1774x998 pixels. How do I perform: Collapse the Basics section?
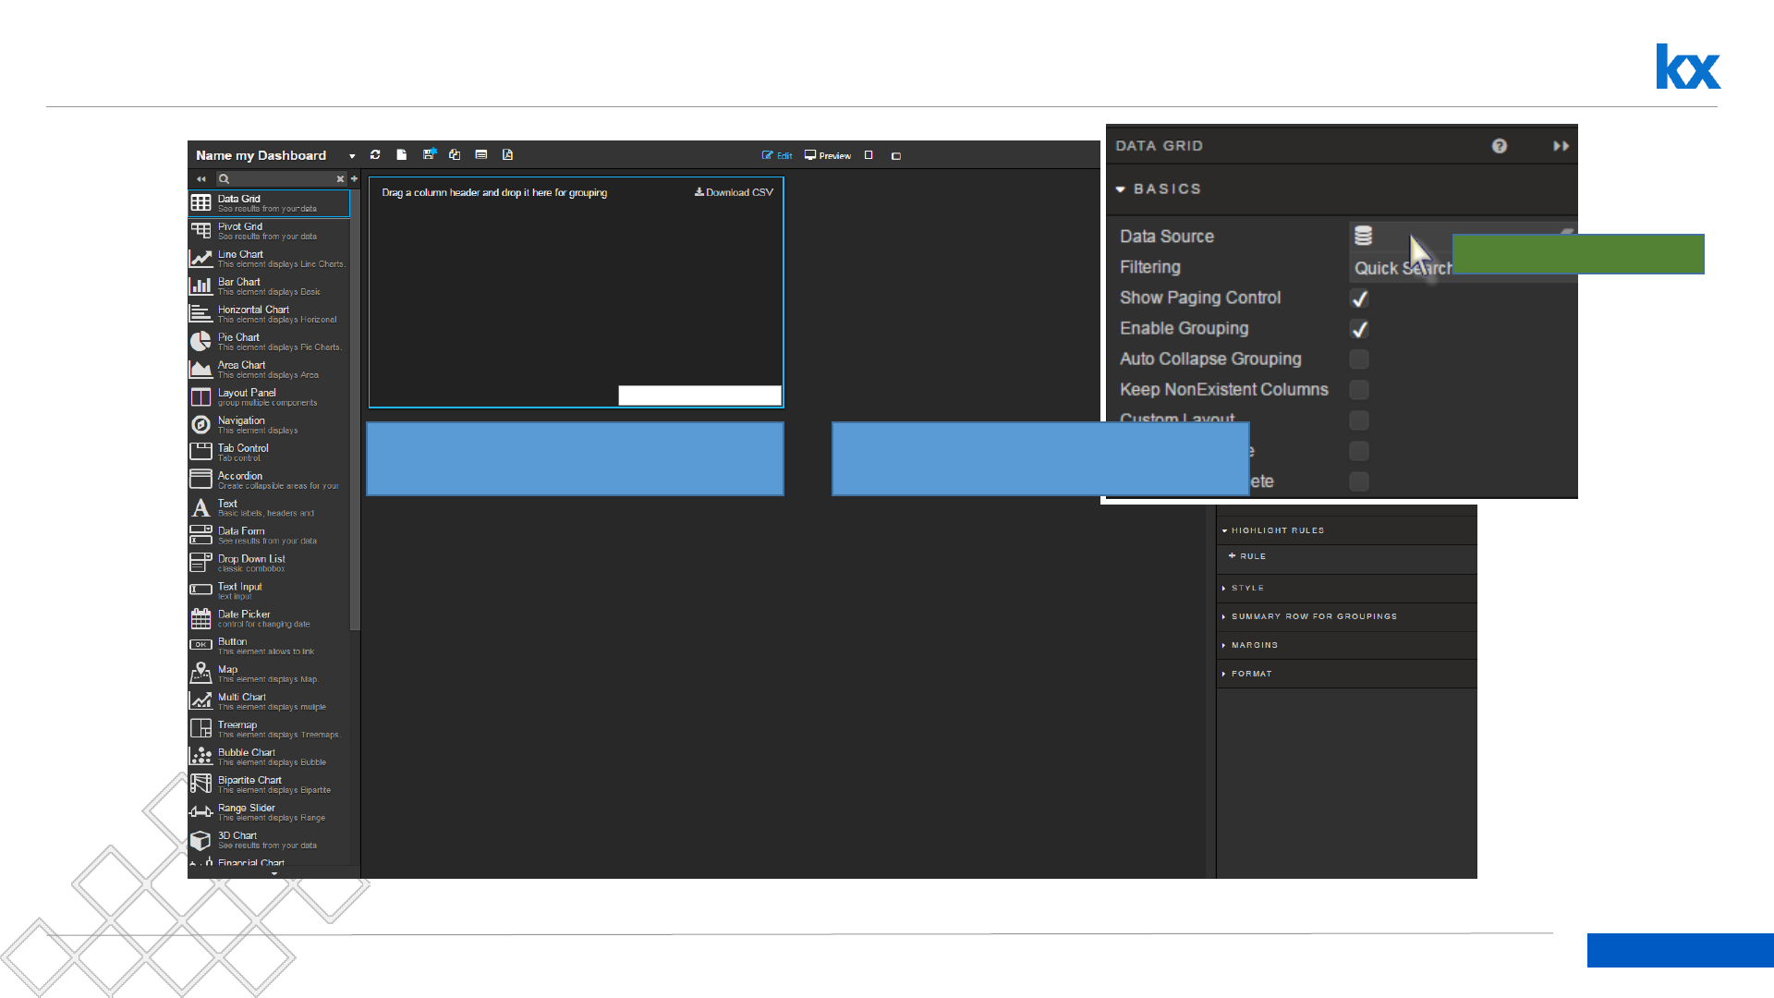coord(1121,189)
